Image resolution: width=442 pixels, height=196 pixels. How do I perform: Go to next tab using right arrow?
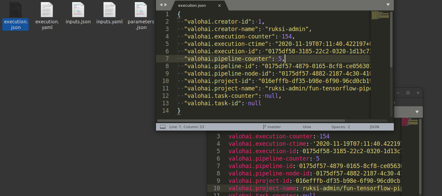[166, 5]
